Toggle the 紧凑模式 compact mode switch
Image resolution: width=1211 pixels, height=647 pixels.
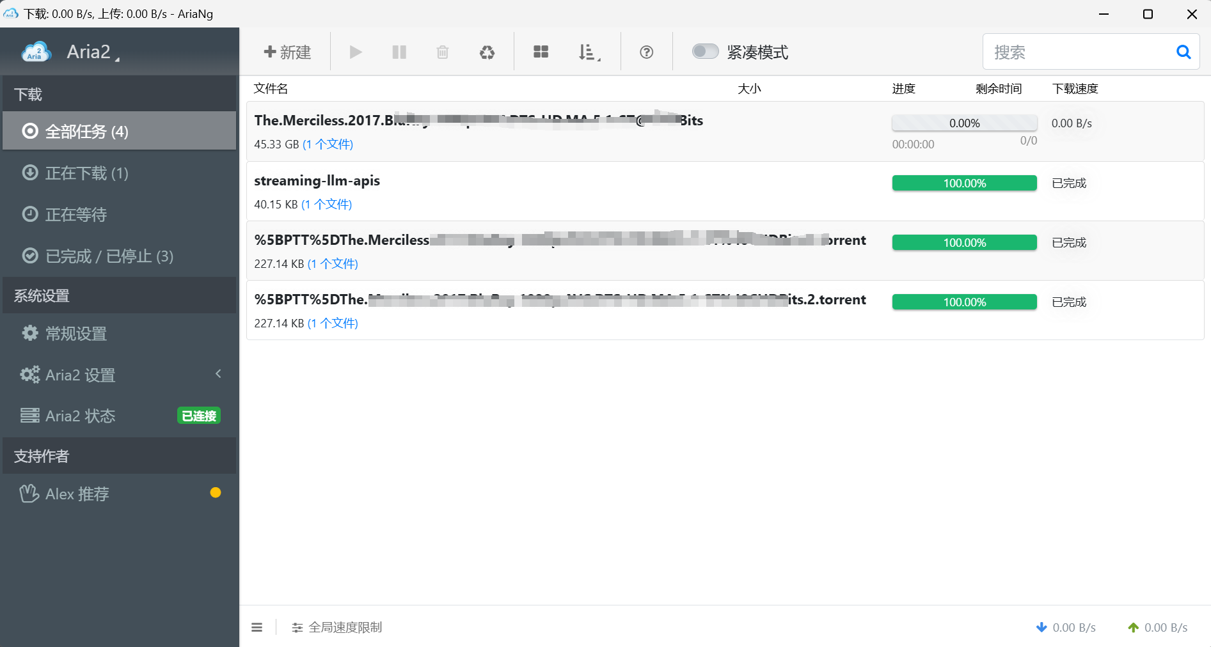[705, 51]
